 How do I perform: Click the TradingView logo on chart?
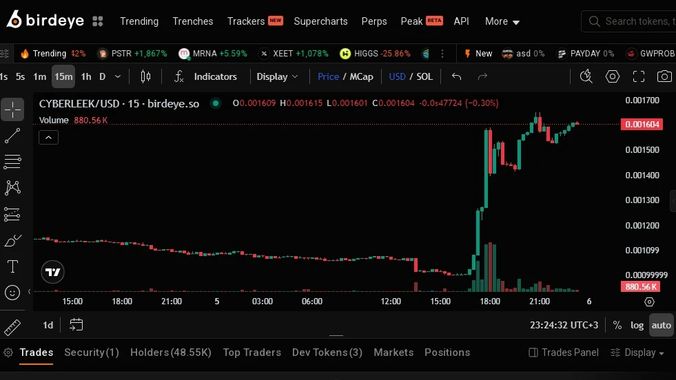52,273
